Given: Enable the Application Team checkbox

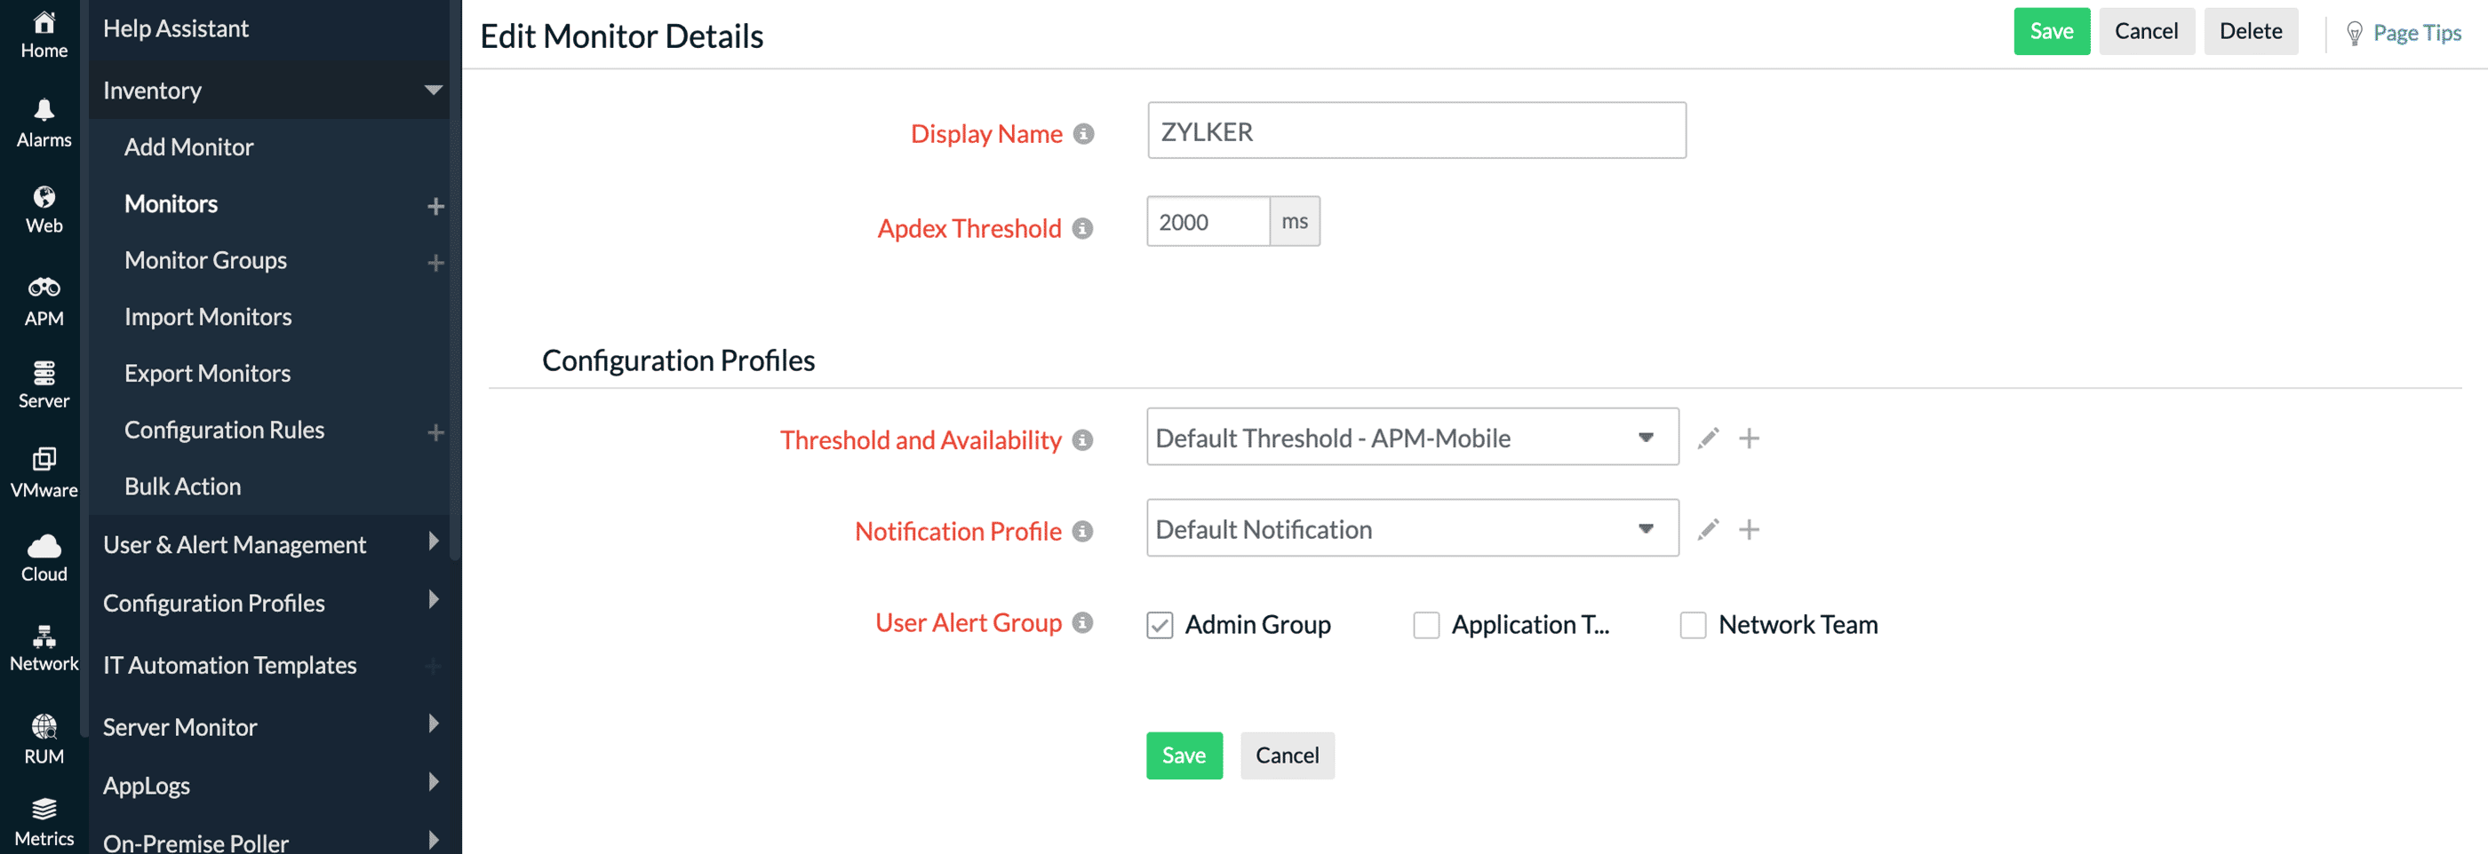Looking at the screenshot, I should (x=1425, y=625).
